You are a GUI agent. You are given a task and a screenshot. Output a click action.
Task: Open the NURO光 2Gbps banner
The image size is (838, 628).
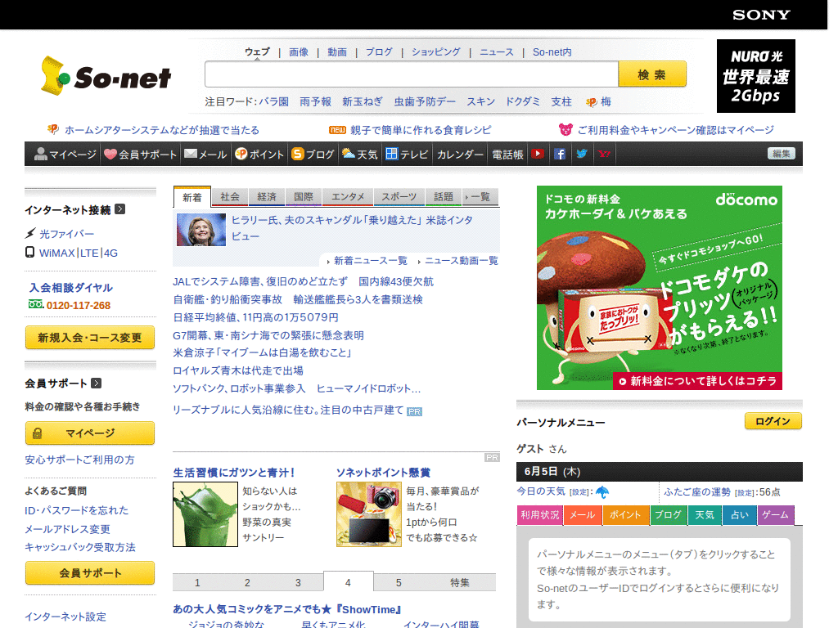pyautogui.click(x=755, y=76)
